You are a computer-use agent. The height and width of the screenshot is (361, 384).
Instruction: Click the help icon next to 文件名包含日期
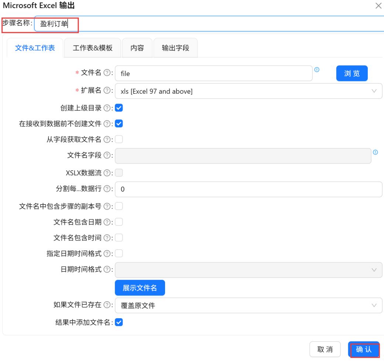(107, 222)
